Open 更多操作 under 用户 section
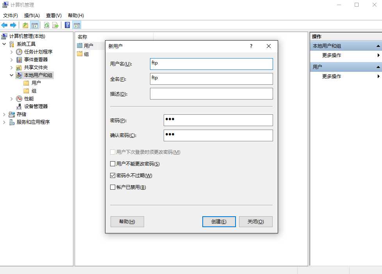This screenshot has height=274, width=382. point(332,77)
